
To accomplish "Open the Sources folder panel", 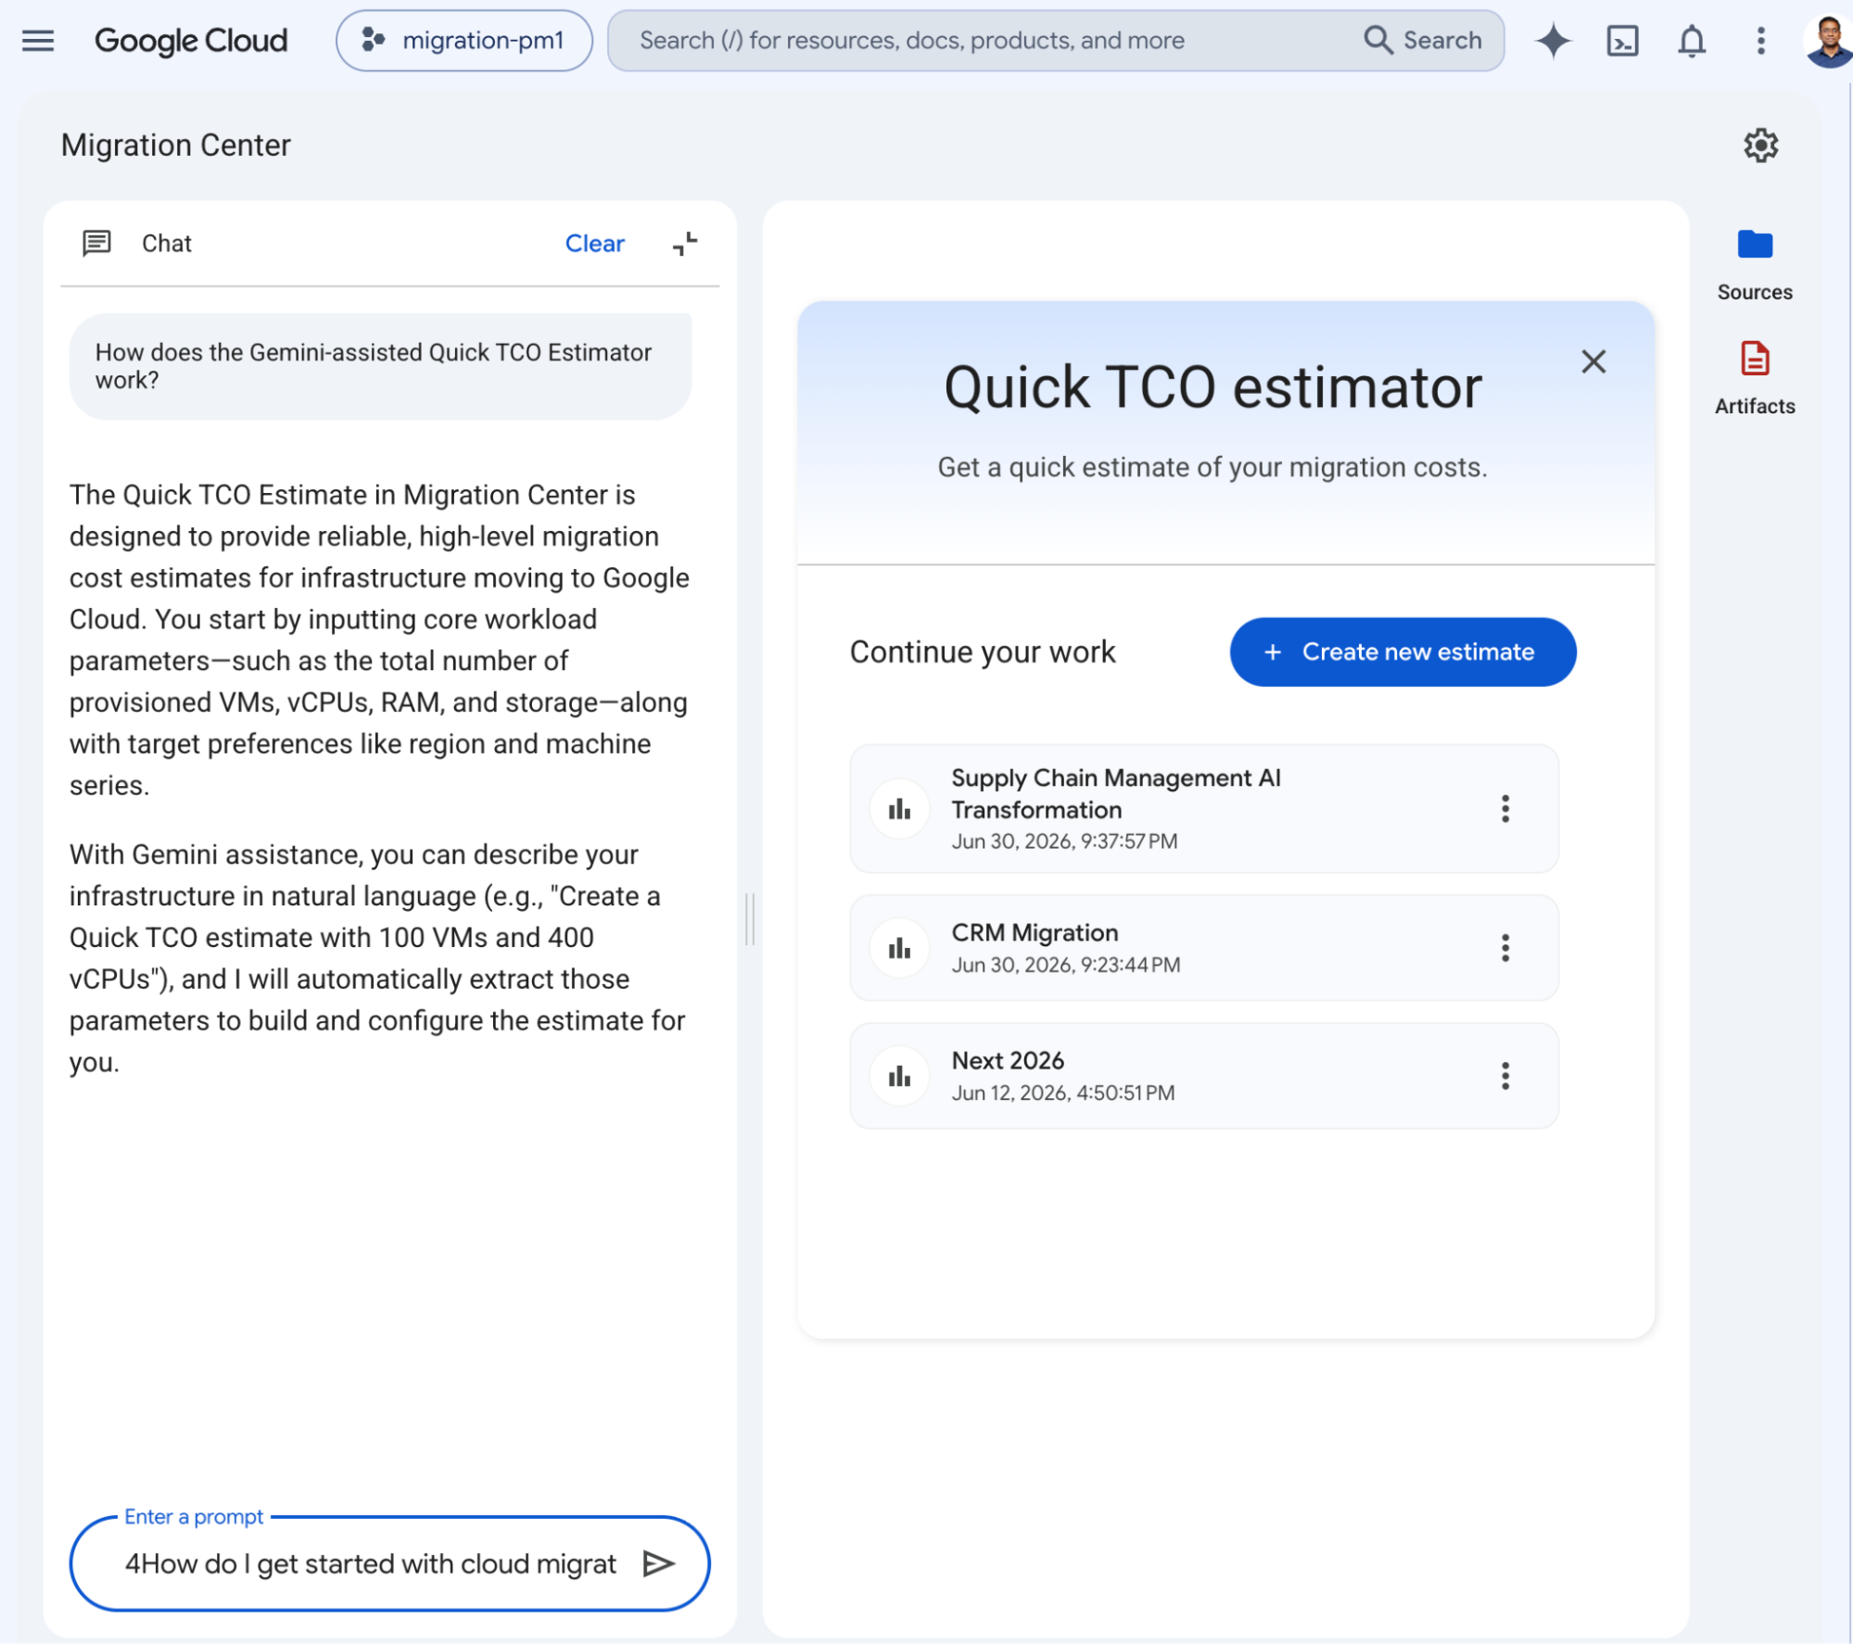I will pos(1754,265).
